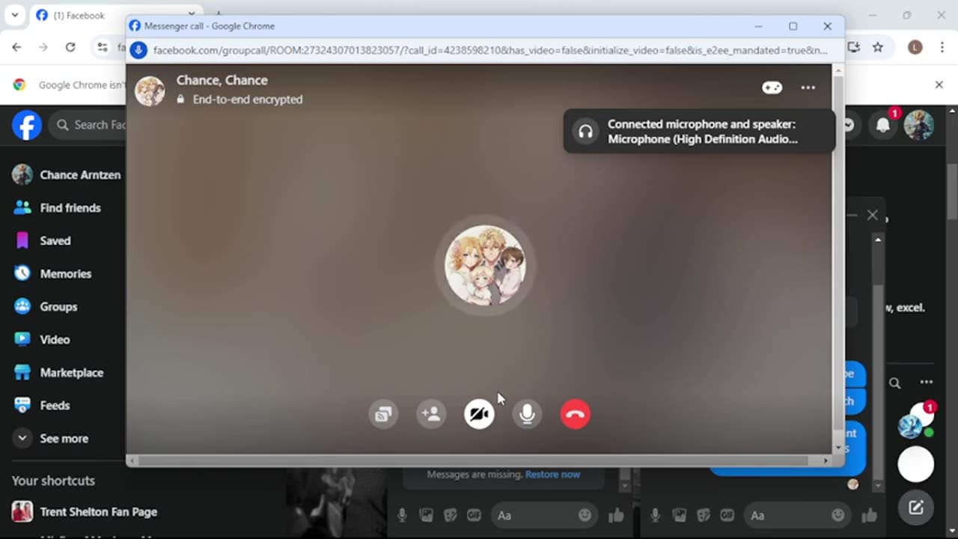Open emoji picker in the left chat field
Screen dimensions: 958x539
[x=585, y=515]
